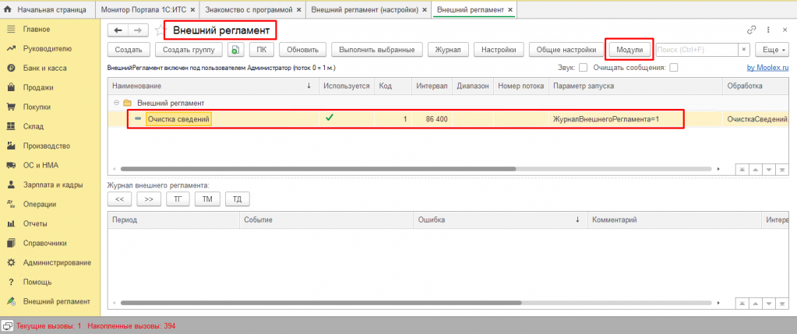Viewport: 797px width, 334px height.
Task: Click upper table horizontal scrollbar
Action: click(318, 168)
